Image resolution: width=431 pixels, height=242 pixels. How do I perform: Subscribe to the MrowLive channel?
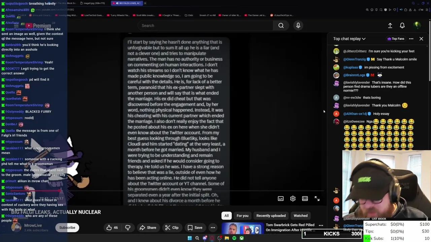[67, 228]
